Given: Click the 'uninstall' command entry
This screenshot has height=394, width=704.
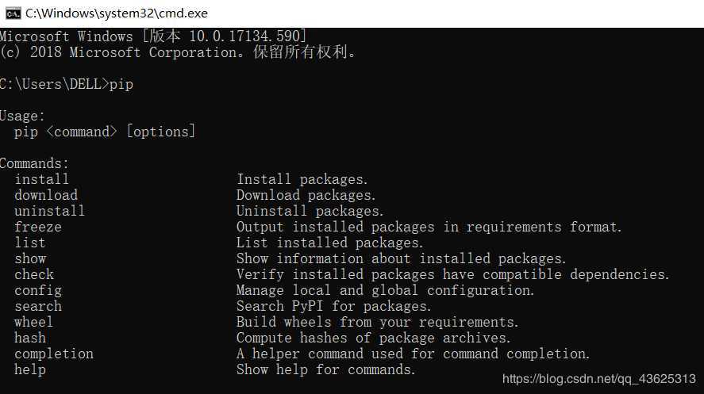Looking at the screenshot, I should (x=49, y=211).
